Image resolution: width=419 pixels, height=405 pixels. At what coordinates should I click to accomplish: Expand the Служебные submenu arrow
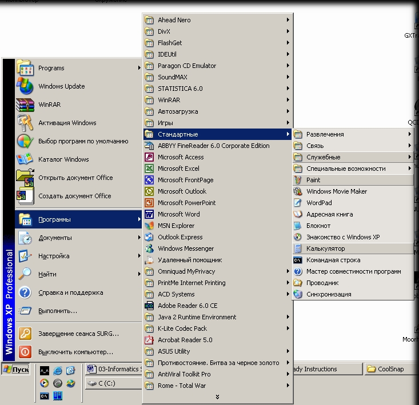[x=410, y=157]
